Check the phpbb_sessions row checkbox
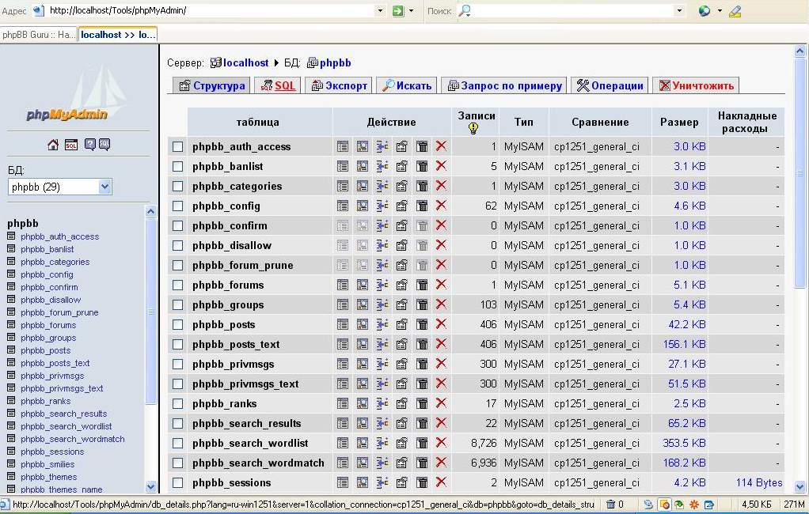The width and height of the screenshot is (809, 514). pos(177,482)
